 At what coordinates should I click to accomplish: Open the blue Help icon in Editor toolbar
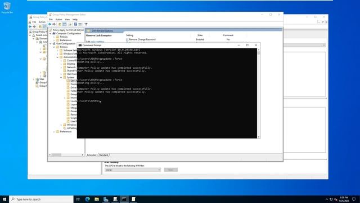[75, 24]
